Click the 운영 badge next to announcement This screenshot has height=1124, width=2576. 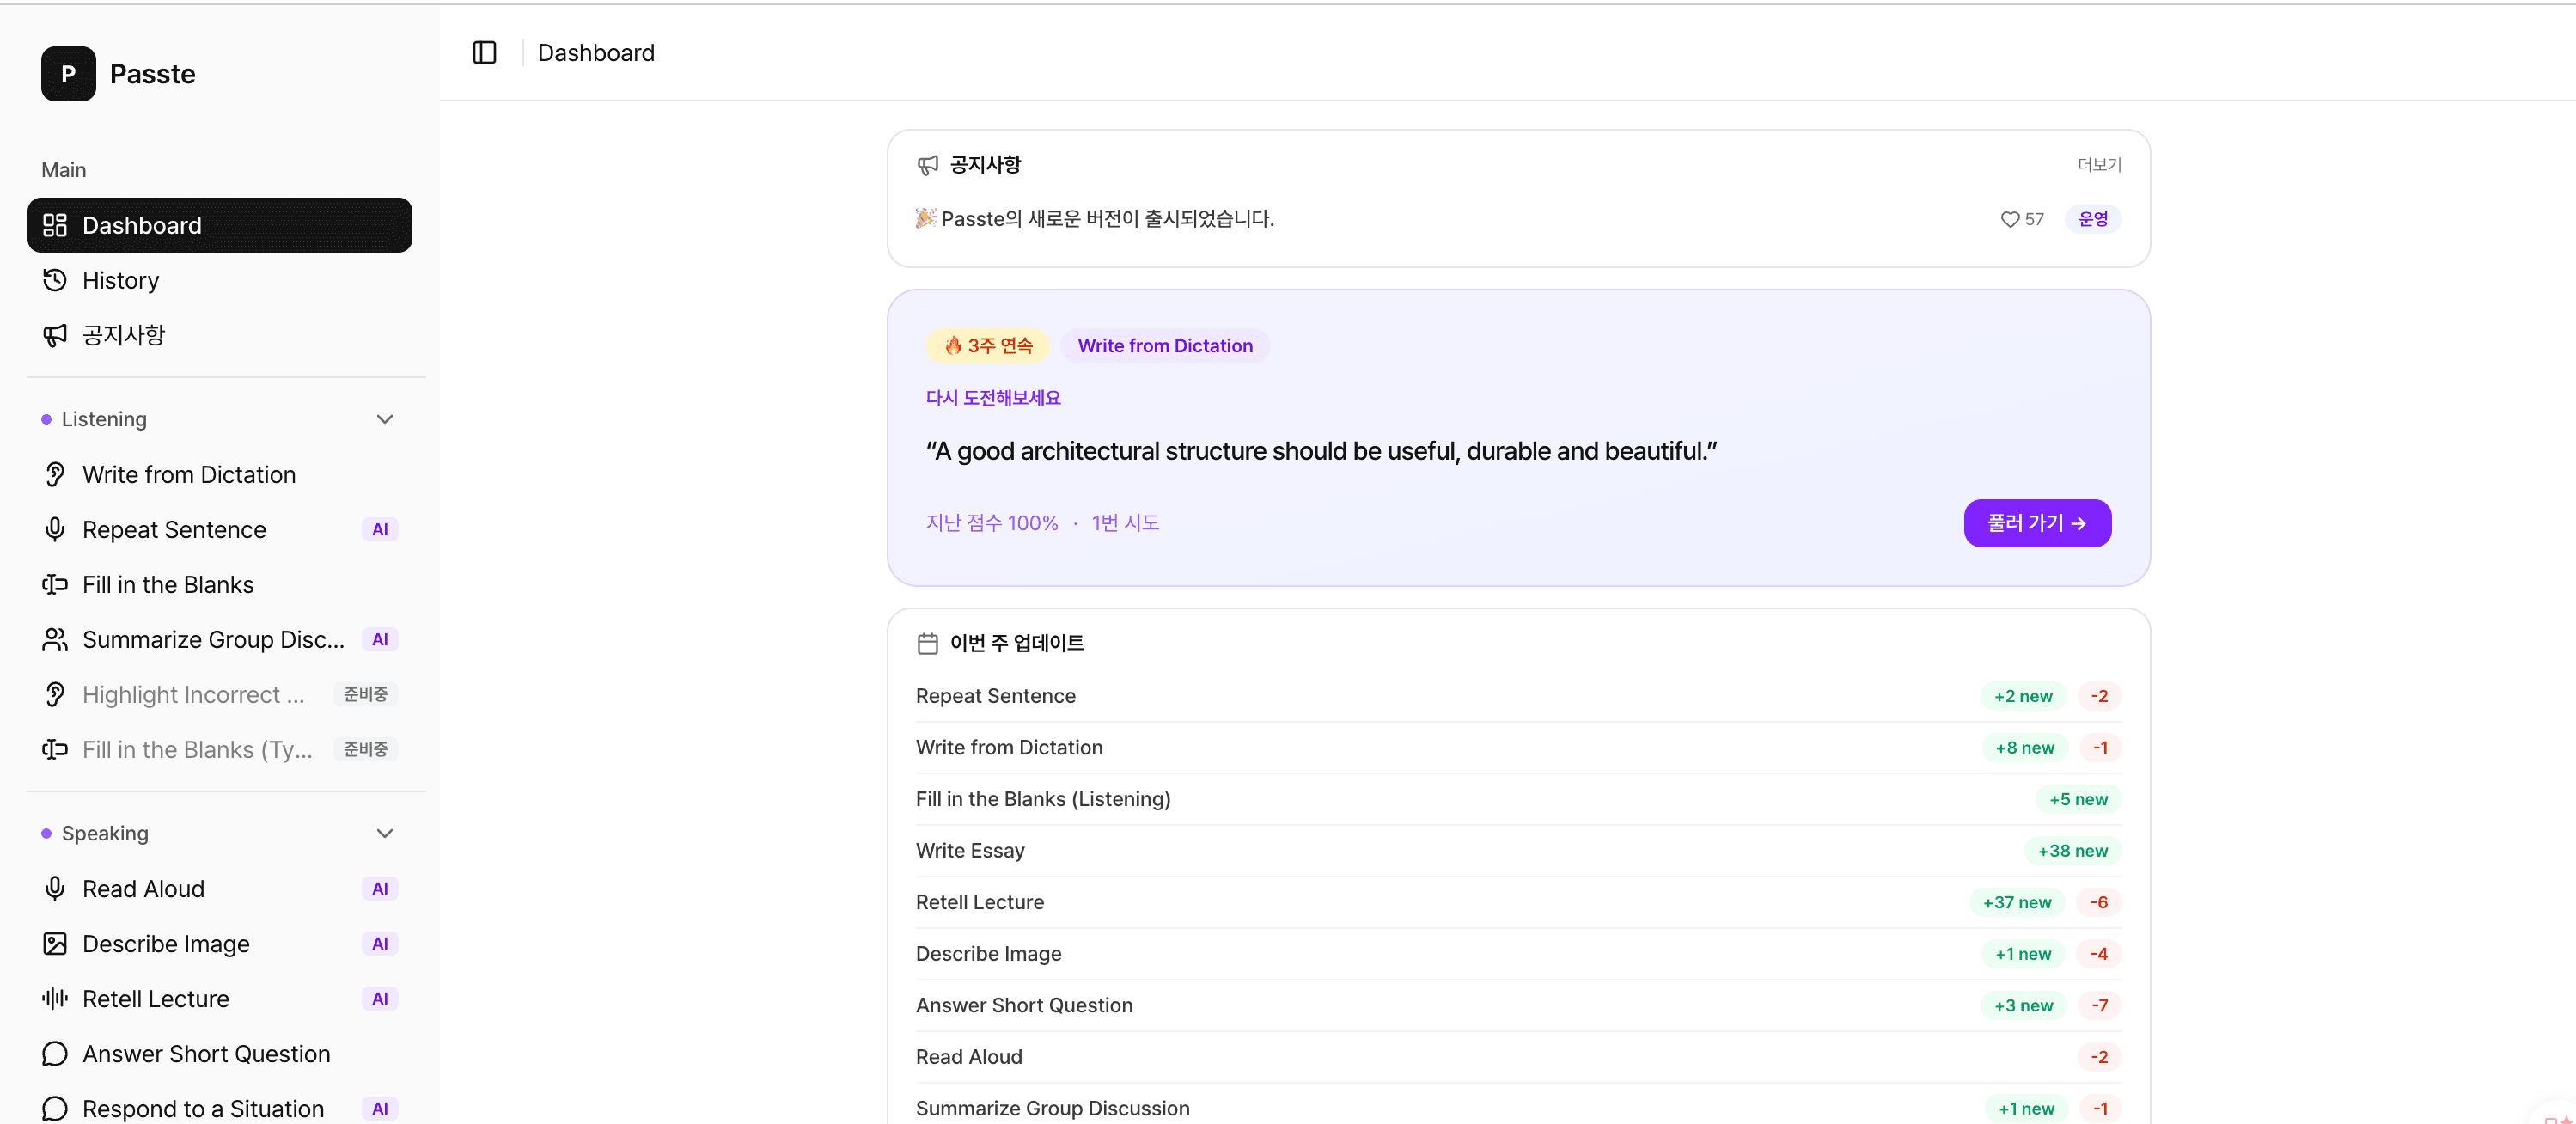click(x=2092, y=219)
